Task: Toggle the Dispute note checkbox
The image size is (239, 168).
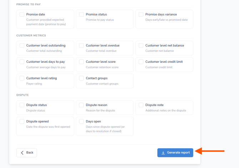Action: [141, 105]
